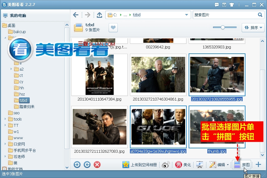This screenshot has width=267, height=178.
Task: Start slideshow presentation icon
Action: pos(200,165)
